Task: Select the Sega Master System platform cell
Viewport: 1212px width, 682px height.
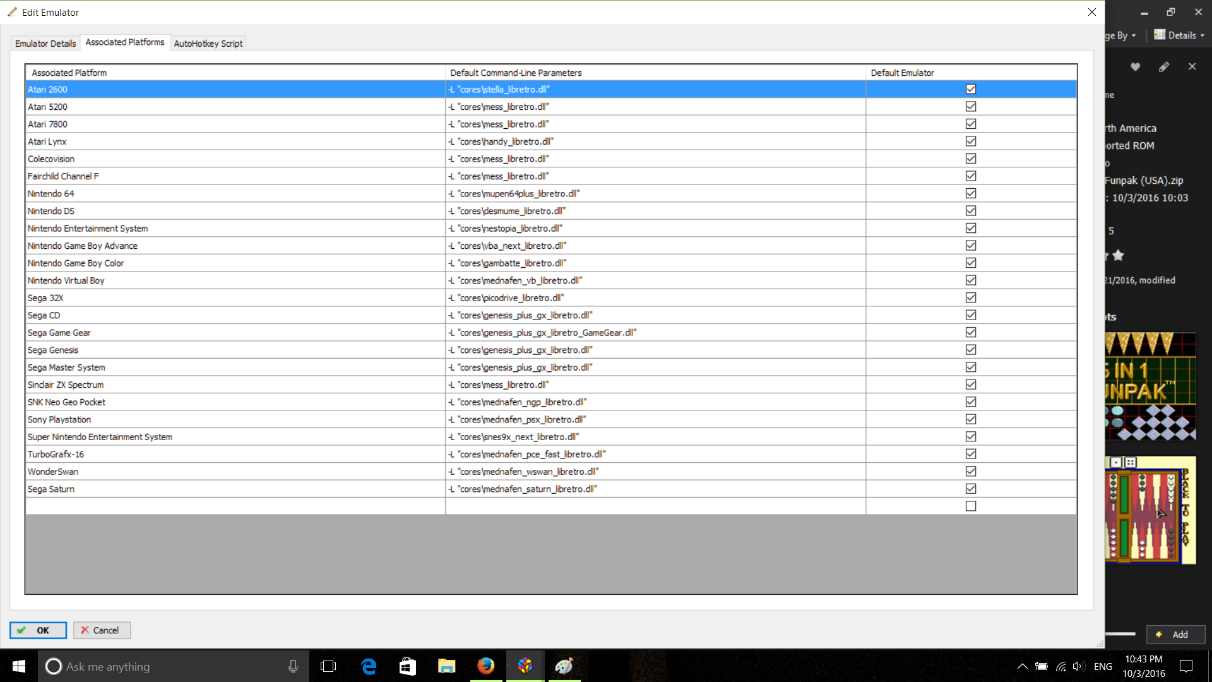Action: point(235,367)
